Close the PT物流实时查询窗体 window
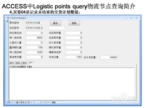The width and height of the screenshot is (145, 108). (136, 18)
